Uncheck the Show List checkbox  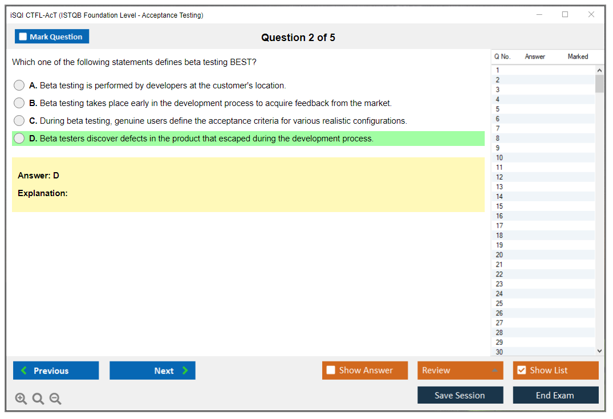[521, 371]
